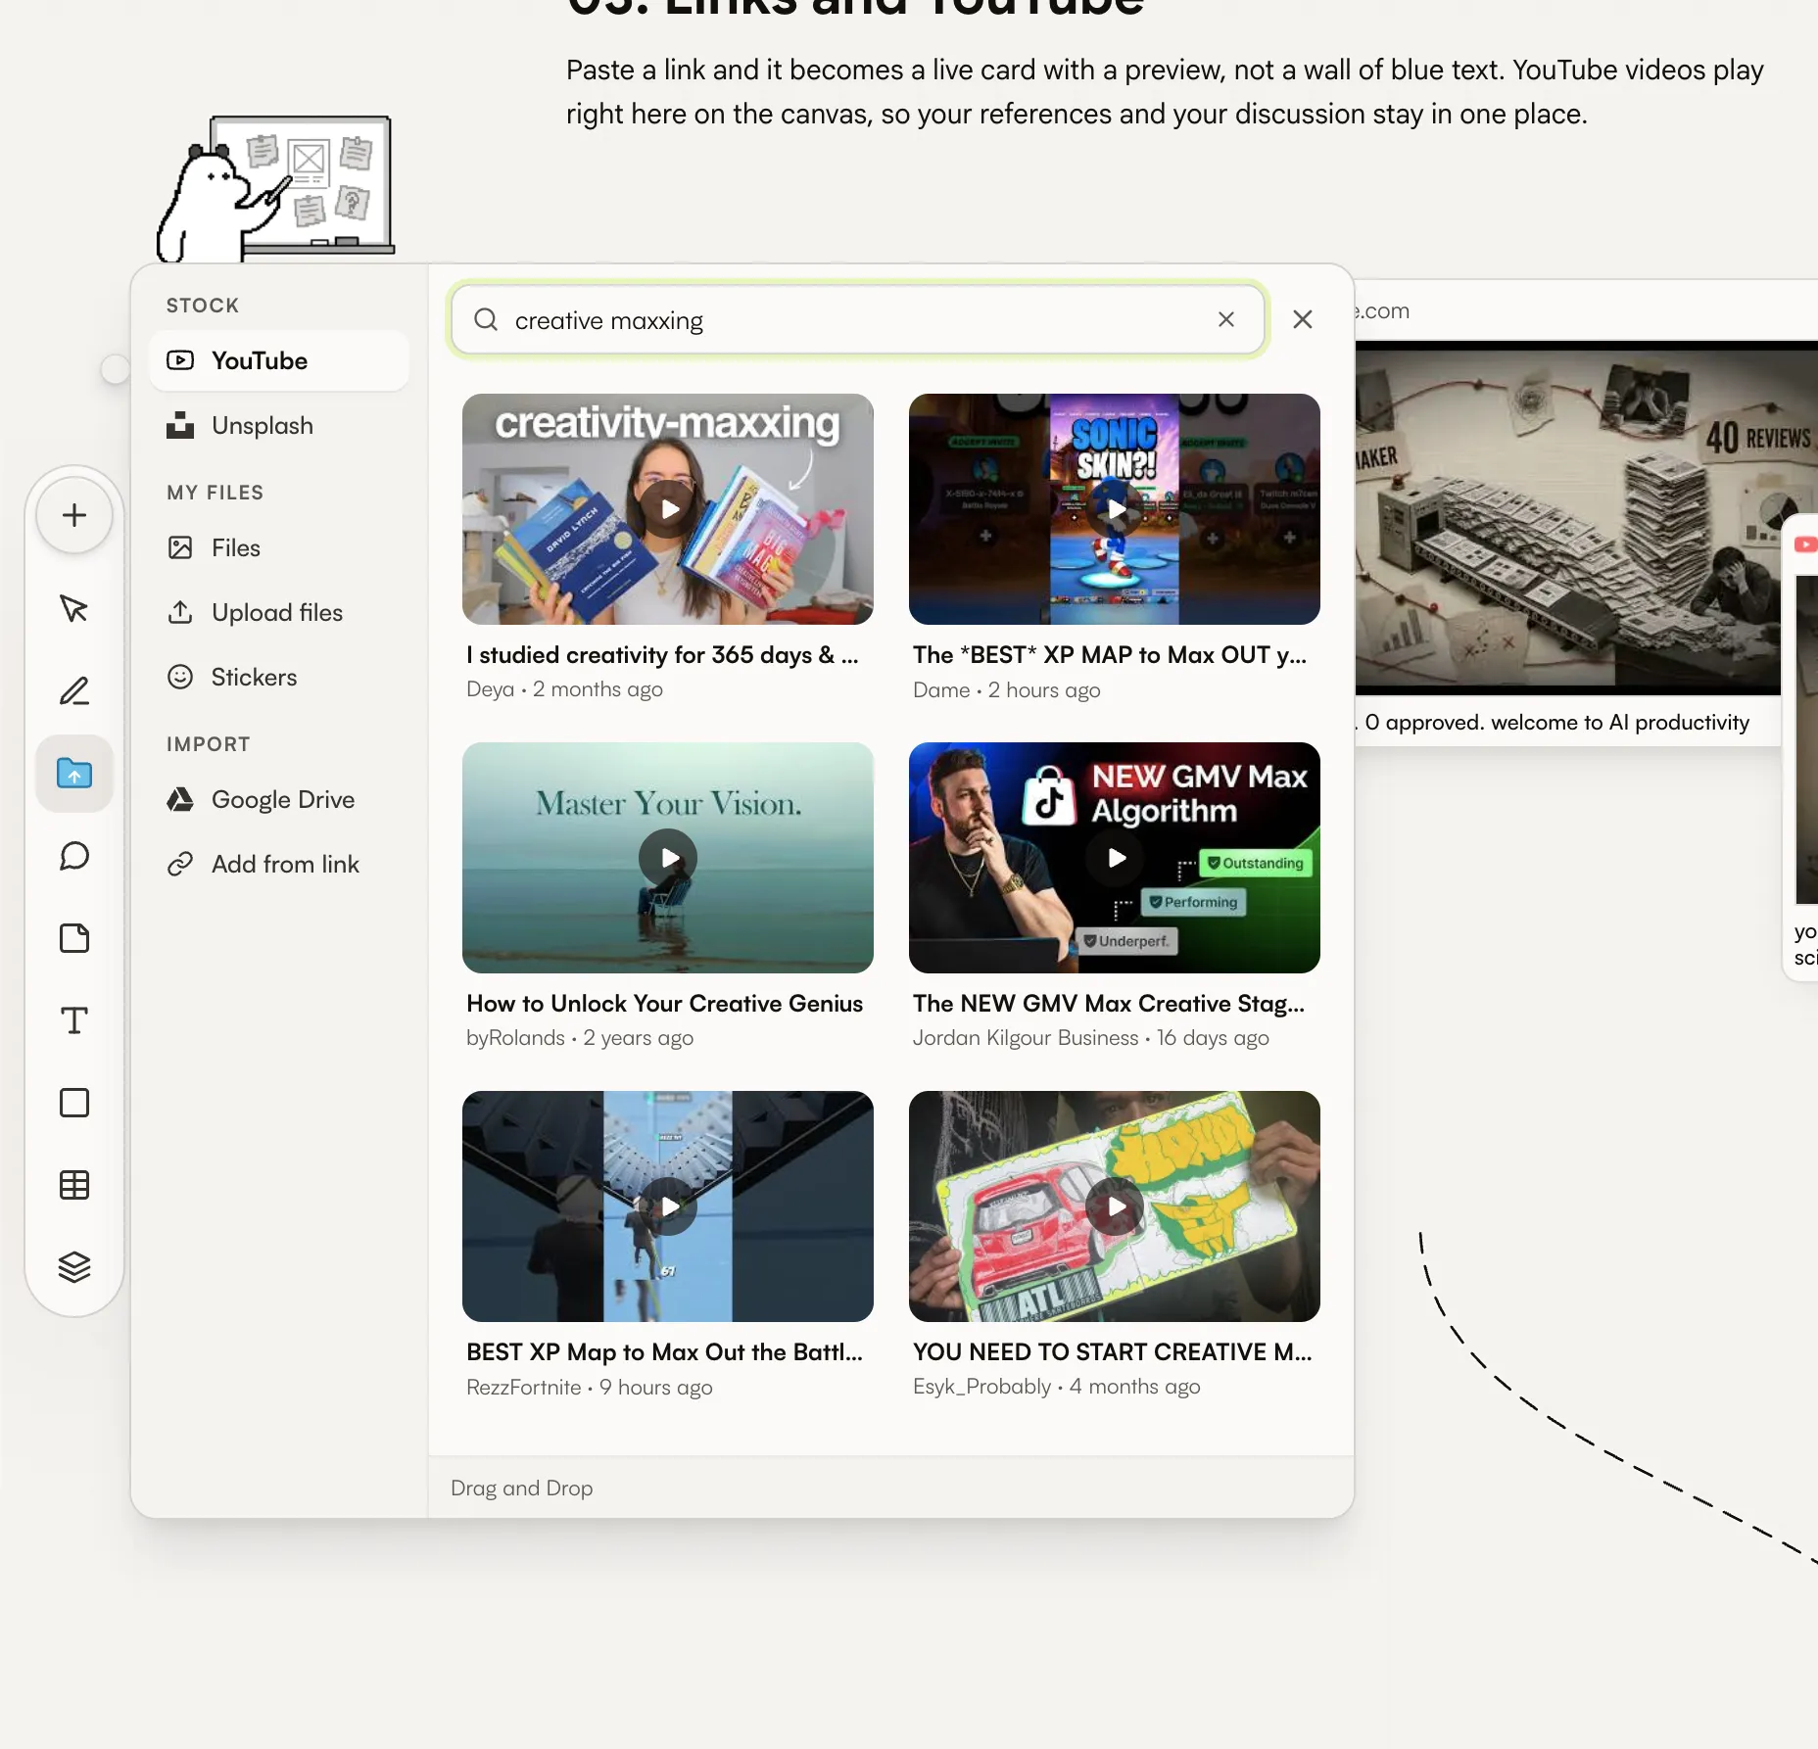
Task: Open Files under My Files
Action: 279,547
